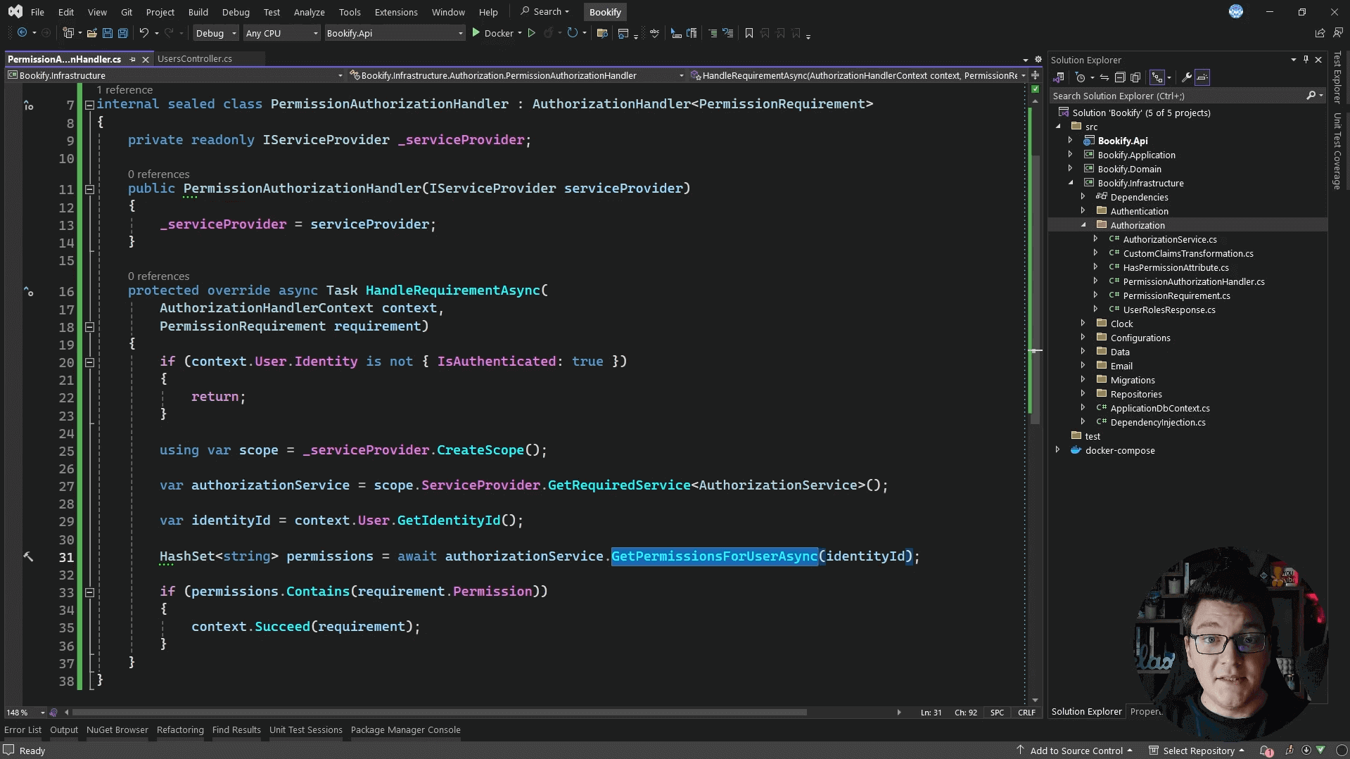1350x759 pixels.
Task: Click Collapse All in Solution Explorer toolbar
Action: click(1120, 77)
